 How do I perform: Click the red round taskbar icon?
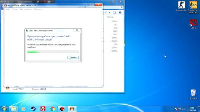coord(62,109)
